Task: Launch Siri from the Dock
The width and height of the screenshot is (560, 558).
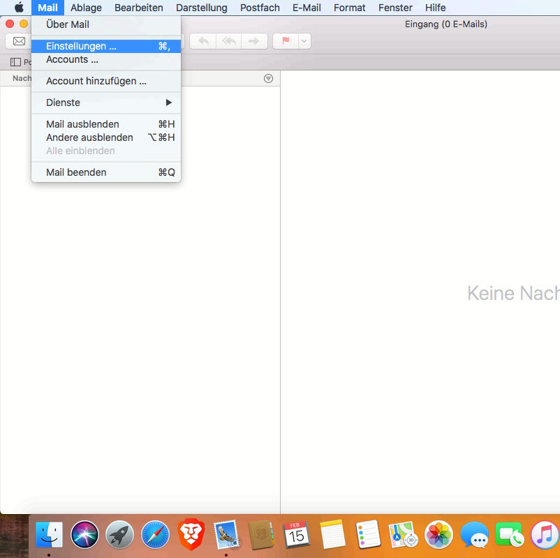Action: pyautogui.click(x=84, y=534)
